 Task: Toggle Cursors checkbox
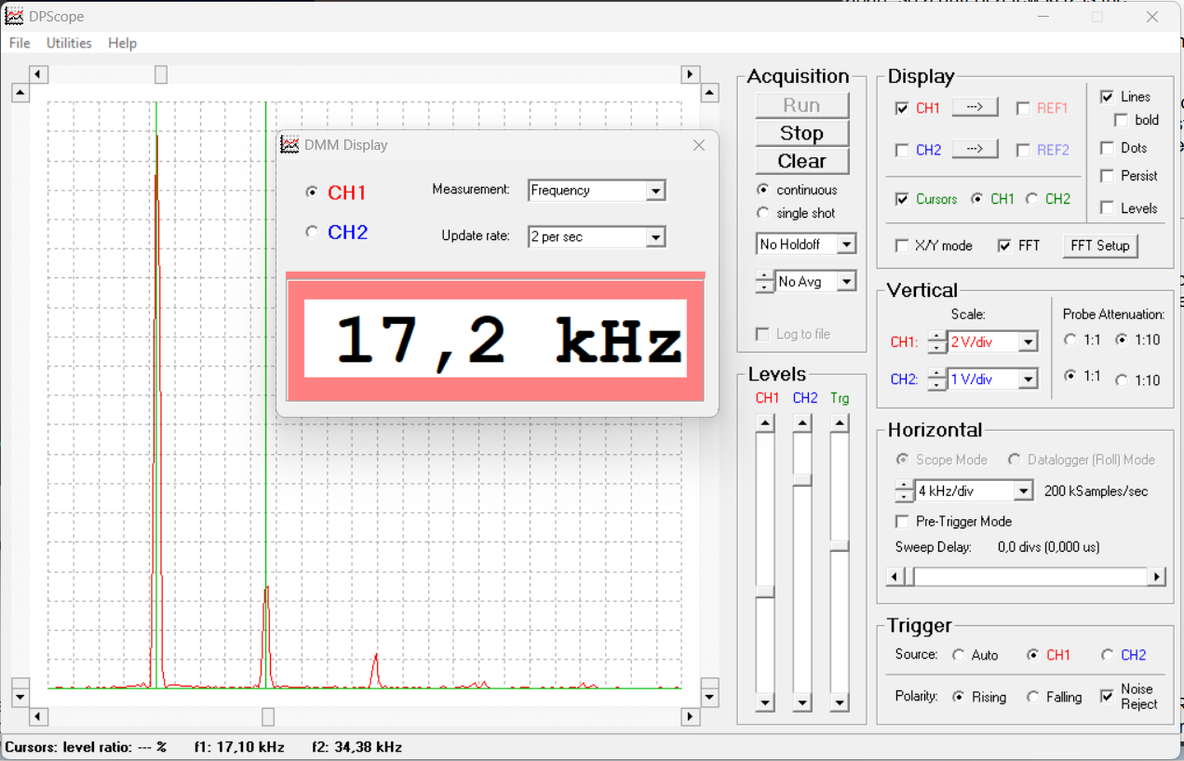(x=902, y=199)
